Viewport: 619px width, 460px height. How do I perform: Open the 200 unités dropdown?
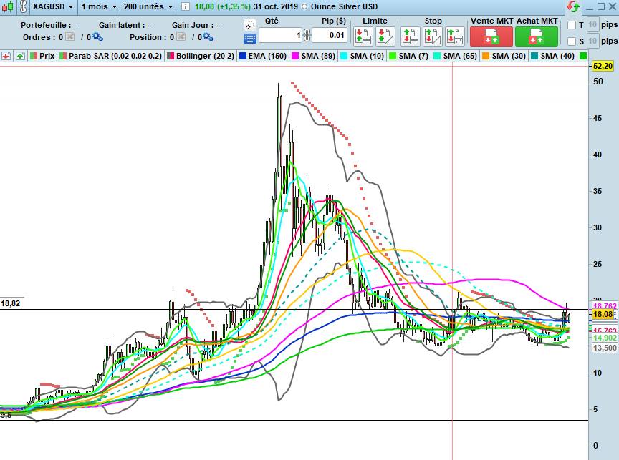(x=148, y=6)
